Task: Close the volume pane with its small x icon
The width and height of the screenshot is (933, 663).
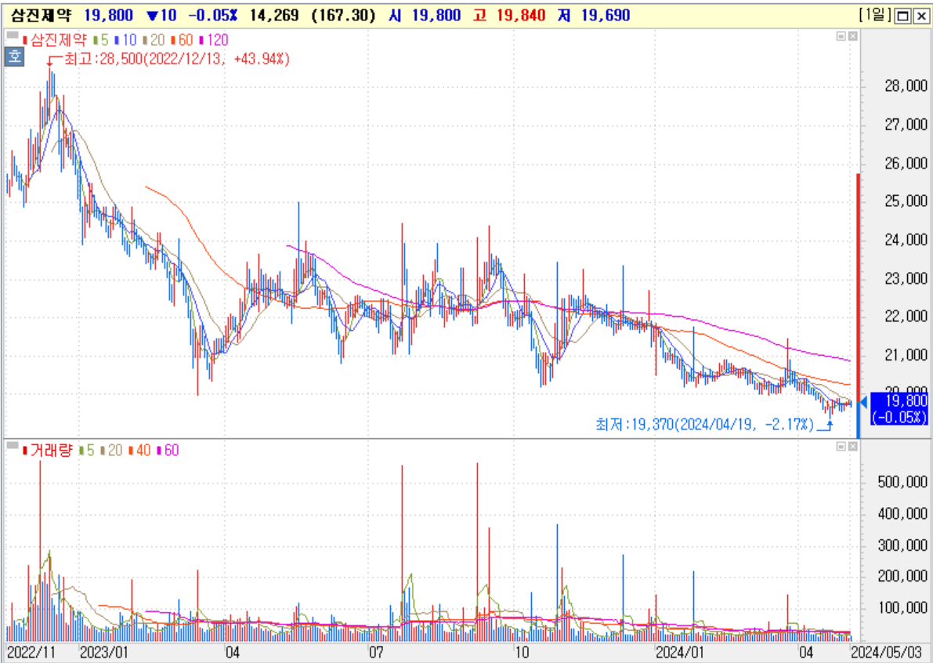Action: pyautogui.click(x=852, y=447)
